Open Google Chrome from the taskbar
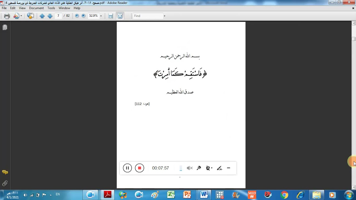This screenshot has width=356, height=200. tap(284, 195)
